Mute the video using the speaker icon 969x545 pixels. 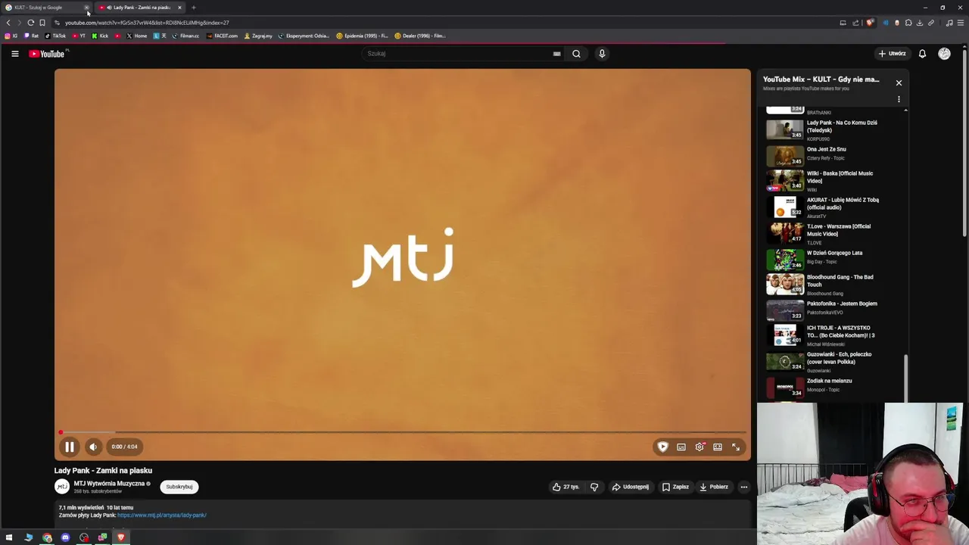[x=92, y=447]
